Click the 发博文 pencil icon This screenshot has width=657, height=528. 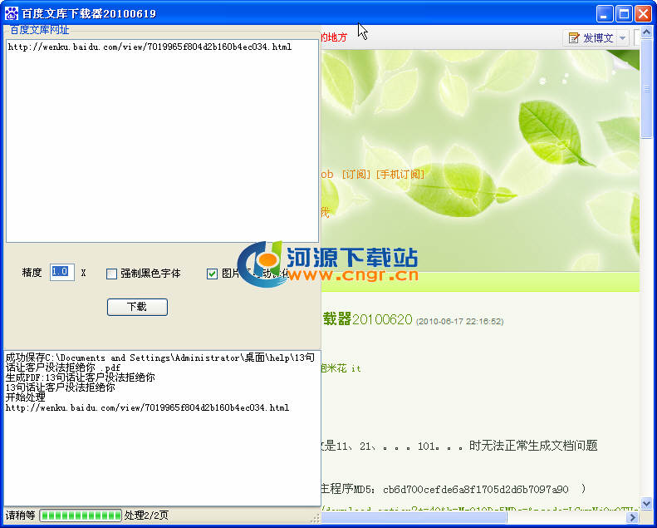[x=573, y=38]
